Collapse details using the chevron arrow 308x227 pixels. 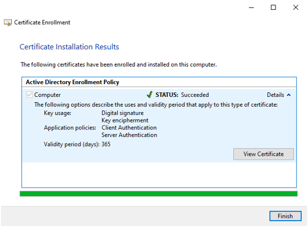click(289, 95)
